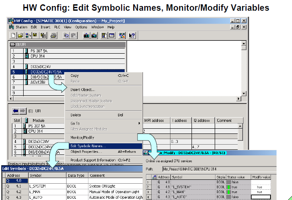Choose Object Properties... in the context menu
This screenshot has height=200, width=292.
103,152
